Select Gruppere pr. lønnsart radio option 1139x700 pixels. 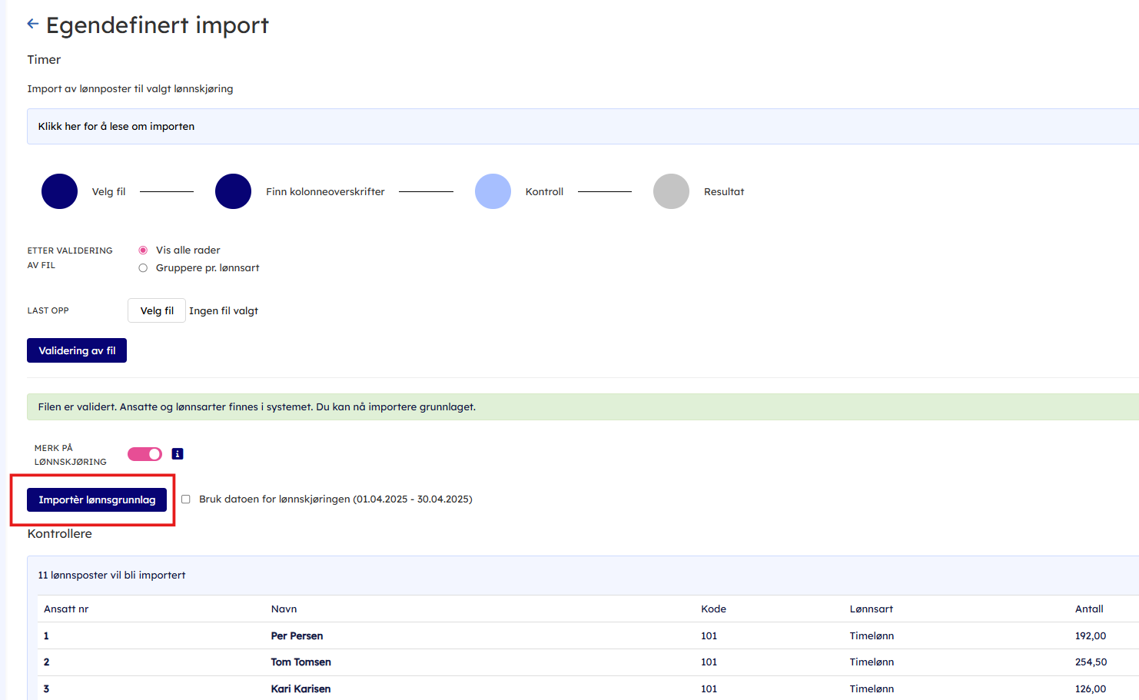(x=143, y=268)
